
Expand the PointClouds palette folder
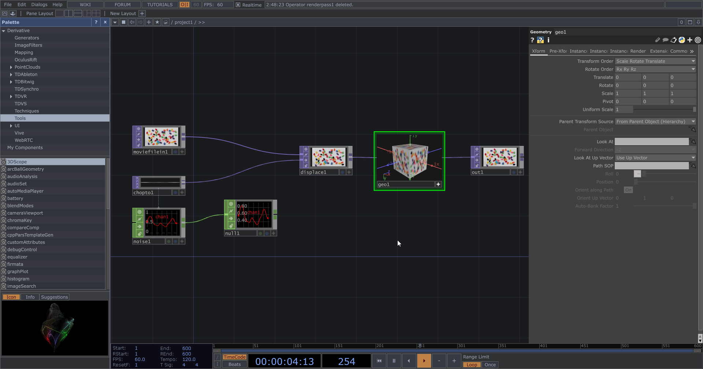point(11,67)
